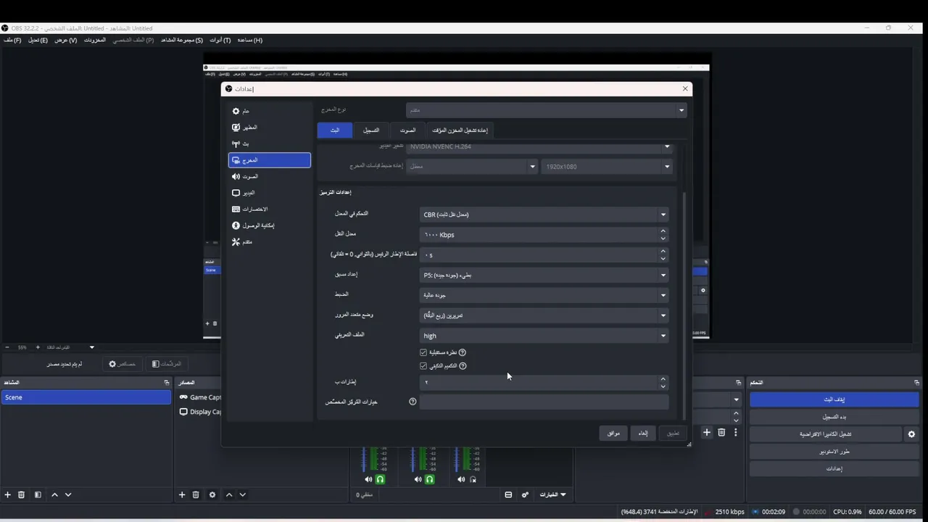Uncheck the Adaptive Quantization (التكميم التكيفي) checkbox
This screenshot has width=928, height=522.
point(423,366)
